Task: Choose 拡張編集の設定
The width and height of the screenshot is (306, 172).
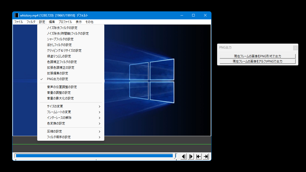Action: pos(71,73)
